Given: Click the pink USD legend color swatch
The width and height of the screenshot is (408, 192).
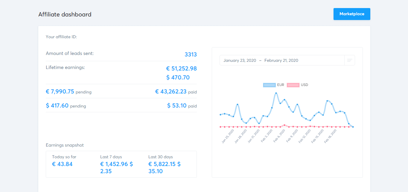Looking at the screenshot, I should [293, 85].
